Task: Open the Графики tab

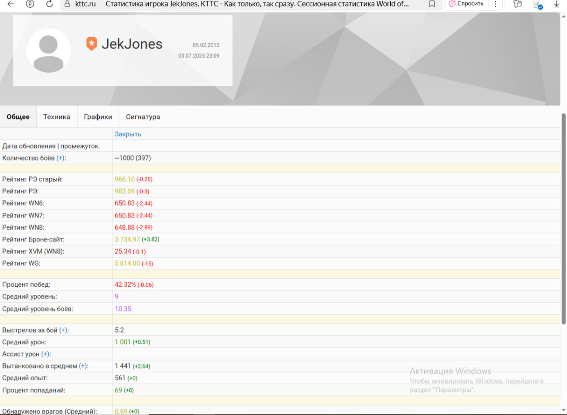Action: (x=98, y=117)
